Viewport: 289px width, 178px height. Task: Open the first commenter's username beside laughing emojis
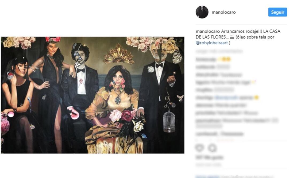[206, 59]
